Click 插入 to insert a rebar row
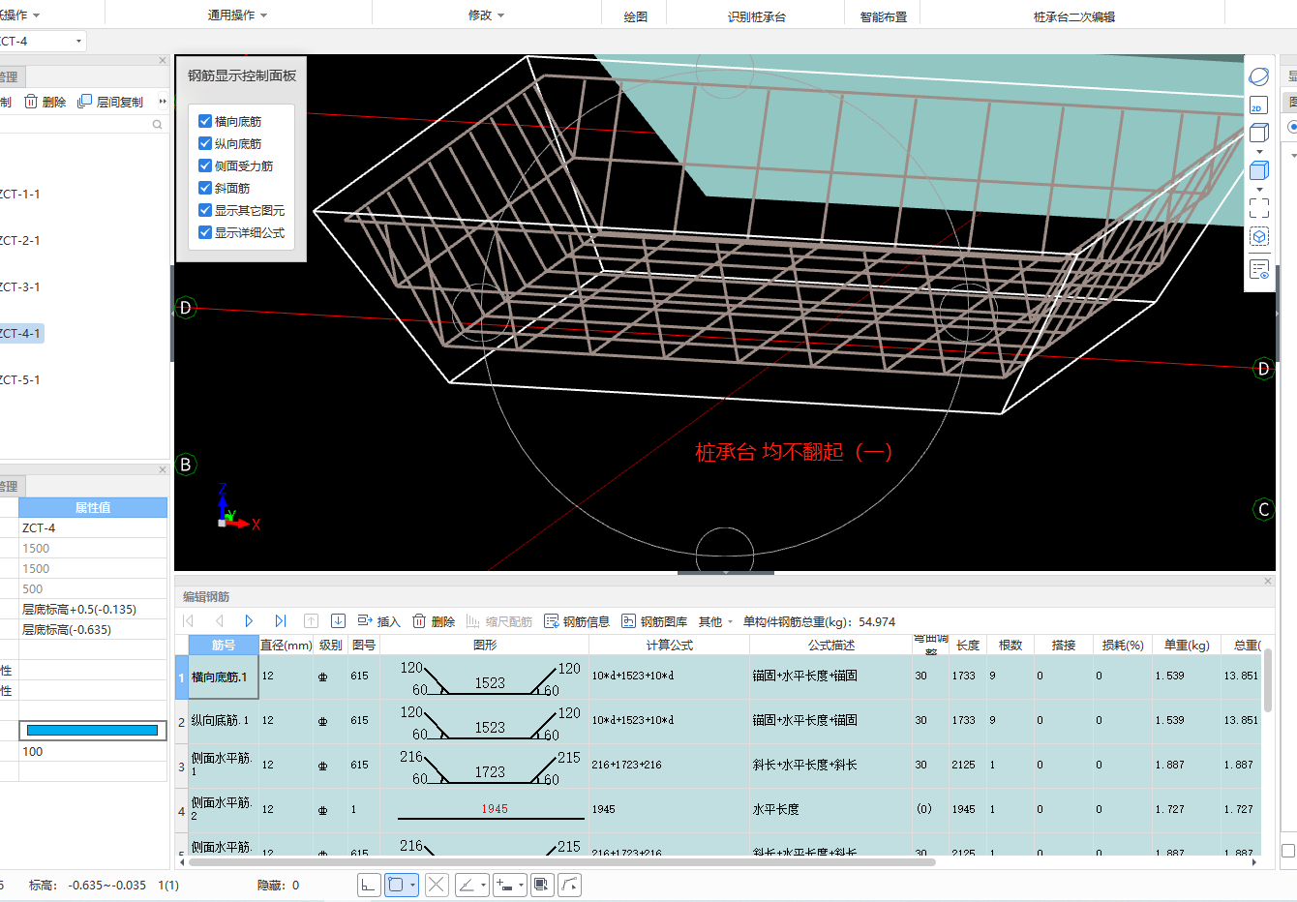Screen dimensions: 1297x902 click(378, 621)
